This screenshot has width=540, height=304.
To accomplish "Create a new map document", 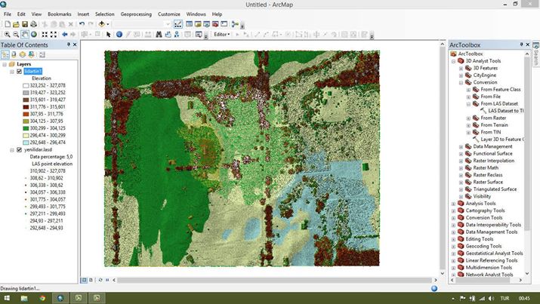I will coord(8,24).
